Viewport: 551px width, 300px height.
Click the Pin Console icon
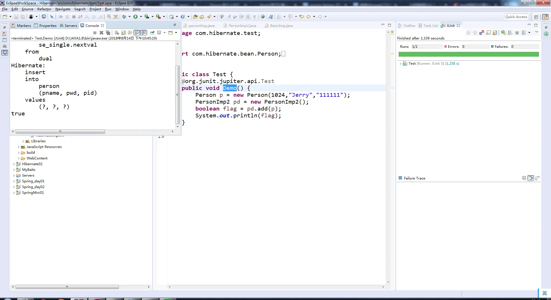pos(152,33)
